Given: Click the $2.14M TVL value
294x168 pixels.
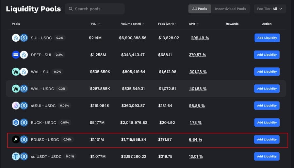Looking at the screenshot, I should [x=95, y=38].
